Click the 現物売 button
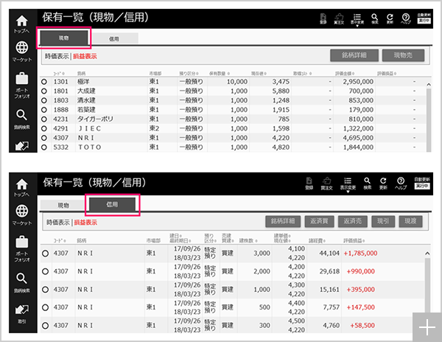442x342 pixels. [x=403, y=55]
